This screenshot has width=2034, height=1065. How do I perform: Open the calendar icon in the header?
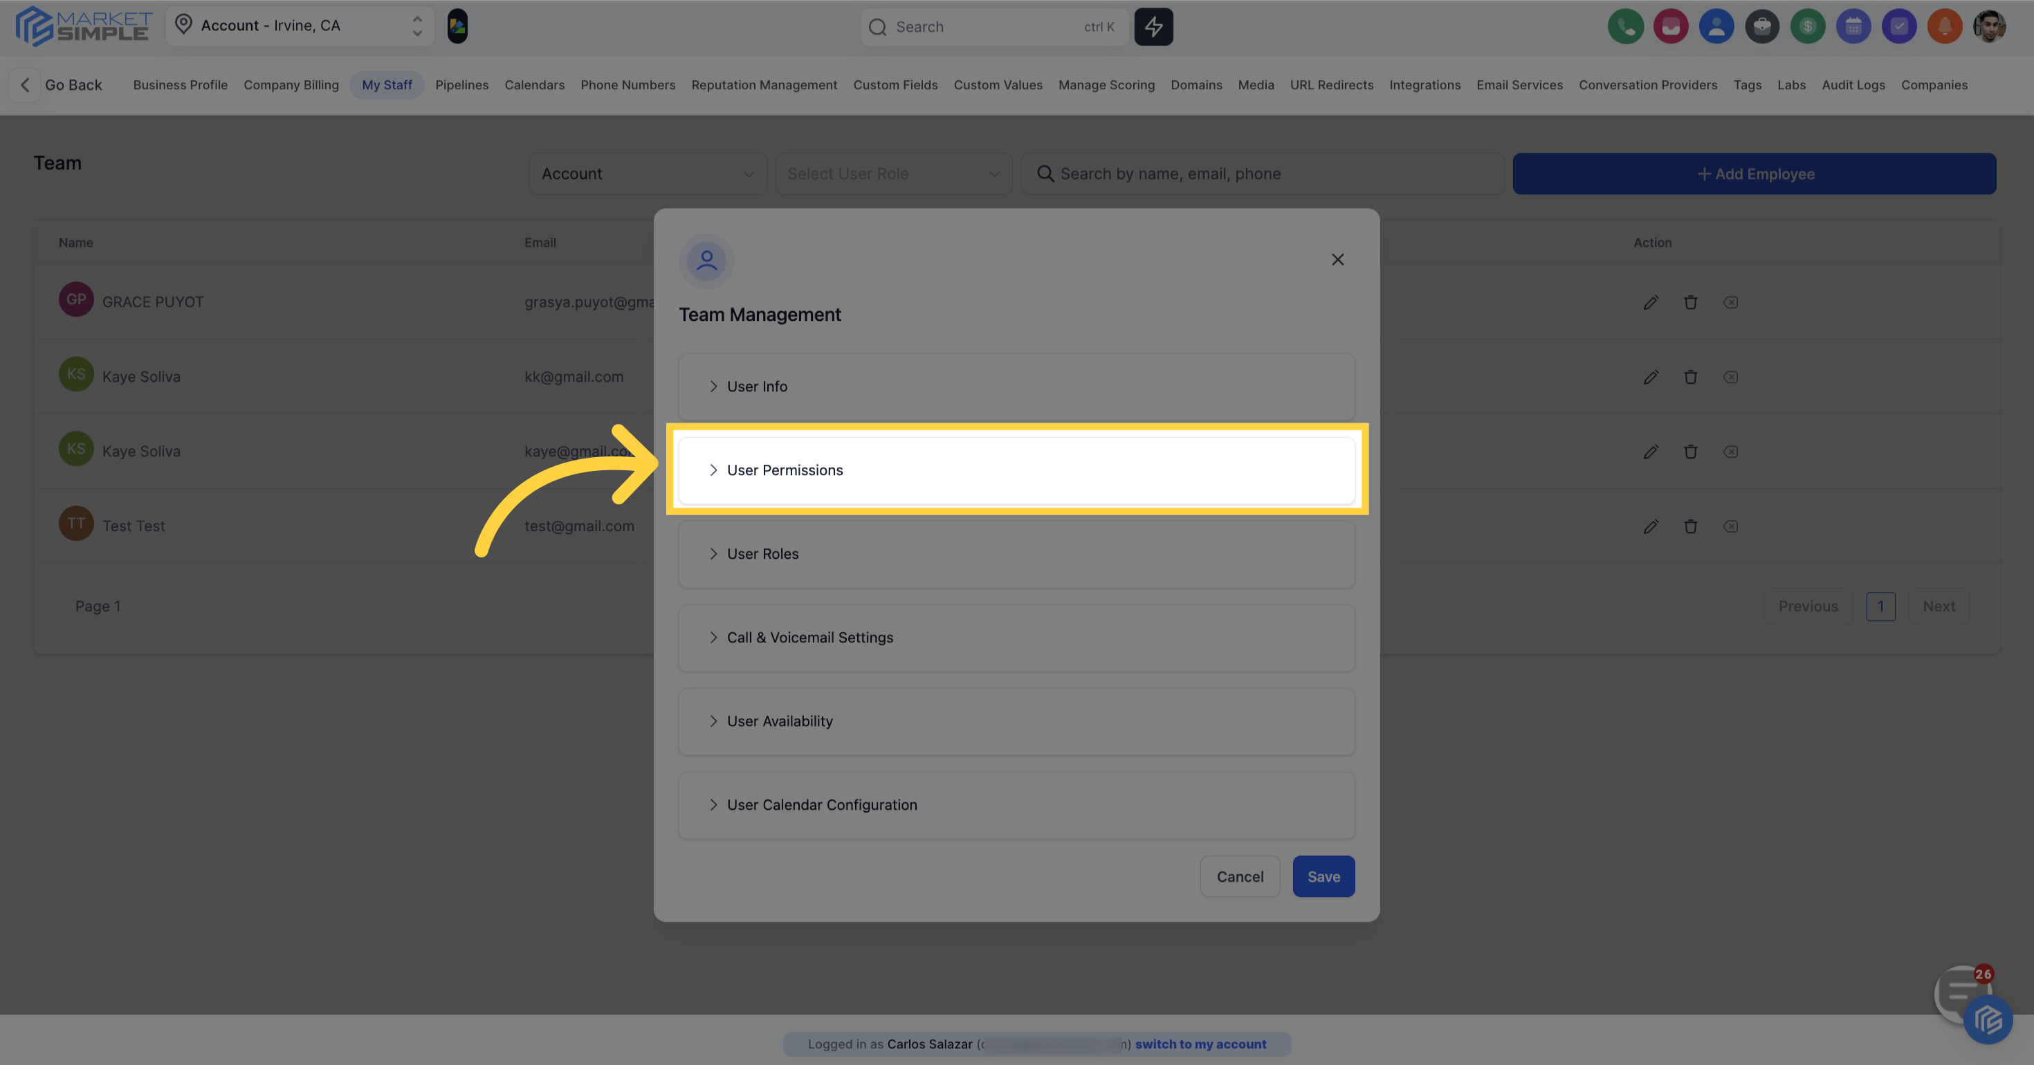tap(1854, 26)
